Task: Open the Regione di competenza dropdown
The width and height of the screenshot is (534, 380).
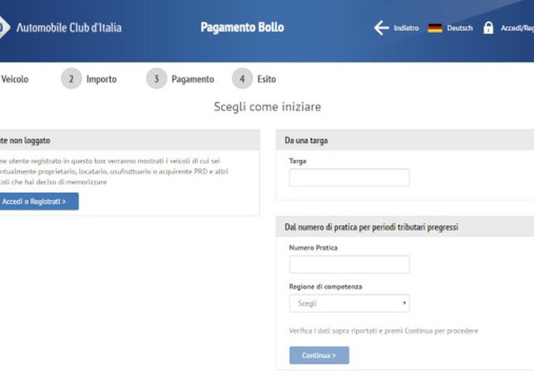Action: point(350,303)
